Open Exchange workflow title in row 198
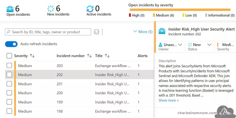The height and width of the screenshot is (118, 236). (x=113, y=111)
